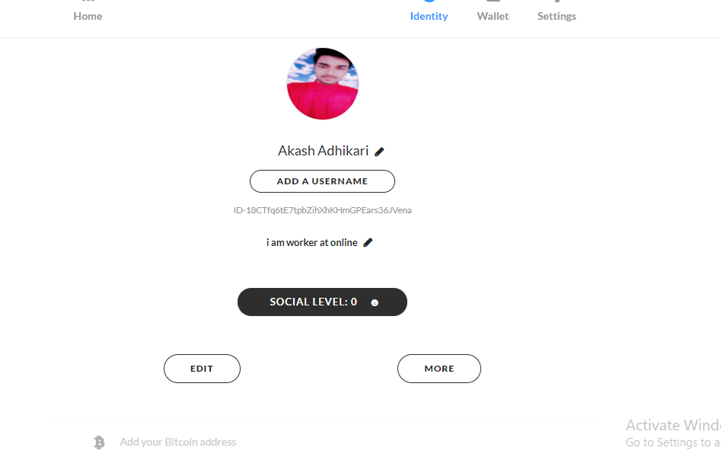Screen dimensions: 721x457
Task: Open the More button
Action: [x=439, y=369]
